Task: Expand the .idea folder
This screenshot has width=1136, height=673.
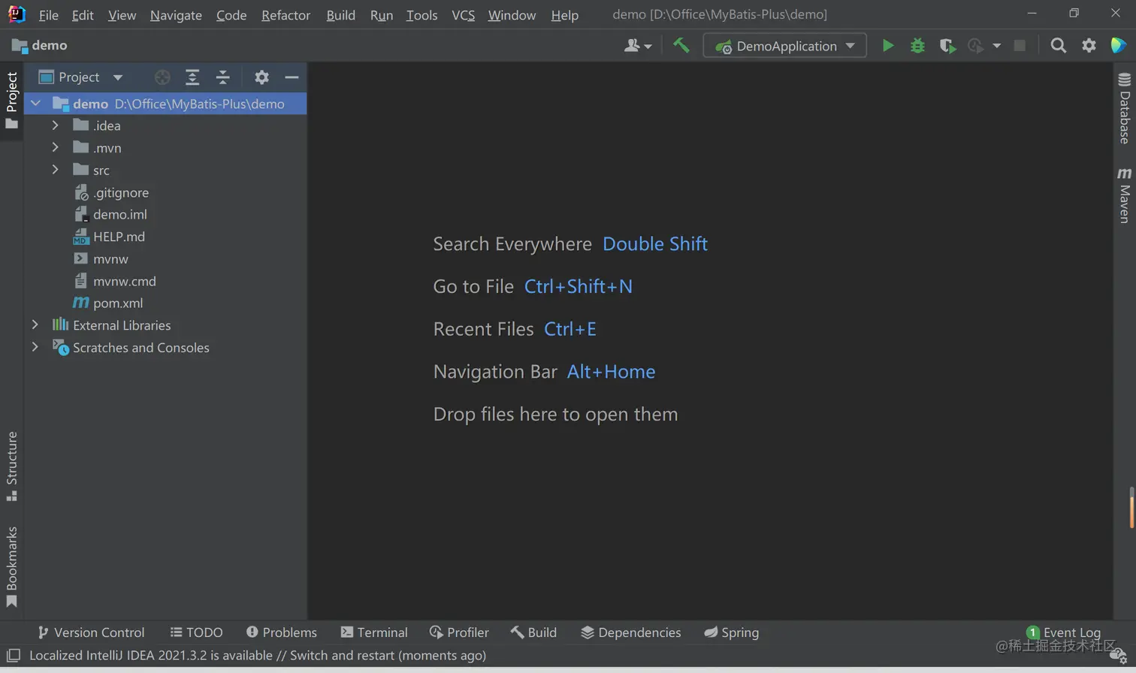Action: point(55,125)
